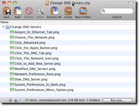Select the Change DNS Servers folder icon
This screenshot has height=106, width=139.
point(8,27)
